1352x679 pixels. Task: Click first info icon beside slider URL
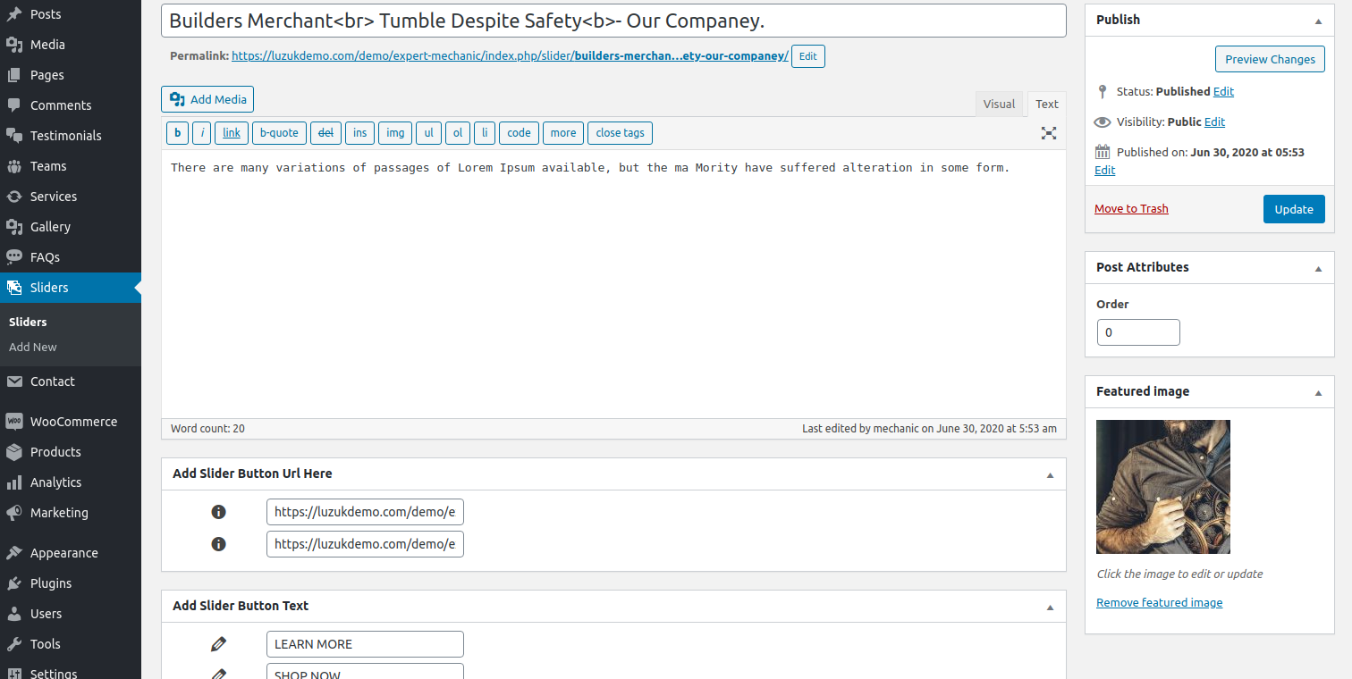[x=218, y=512]
